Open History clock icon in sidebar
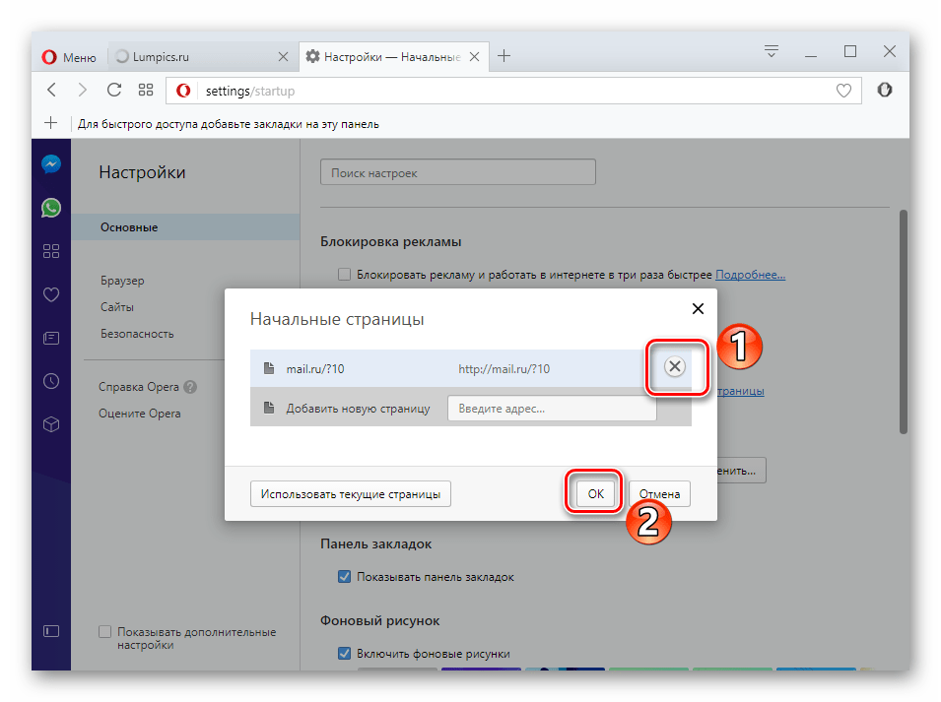 51,381
